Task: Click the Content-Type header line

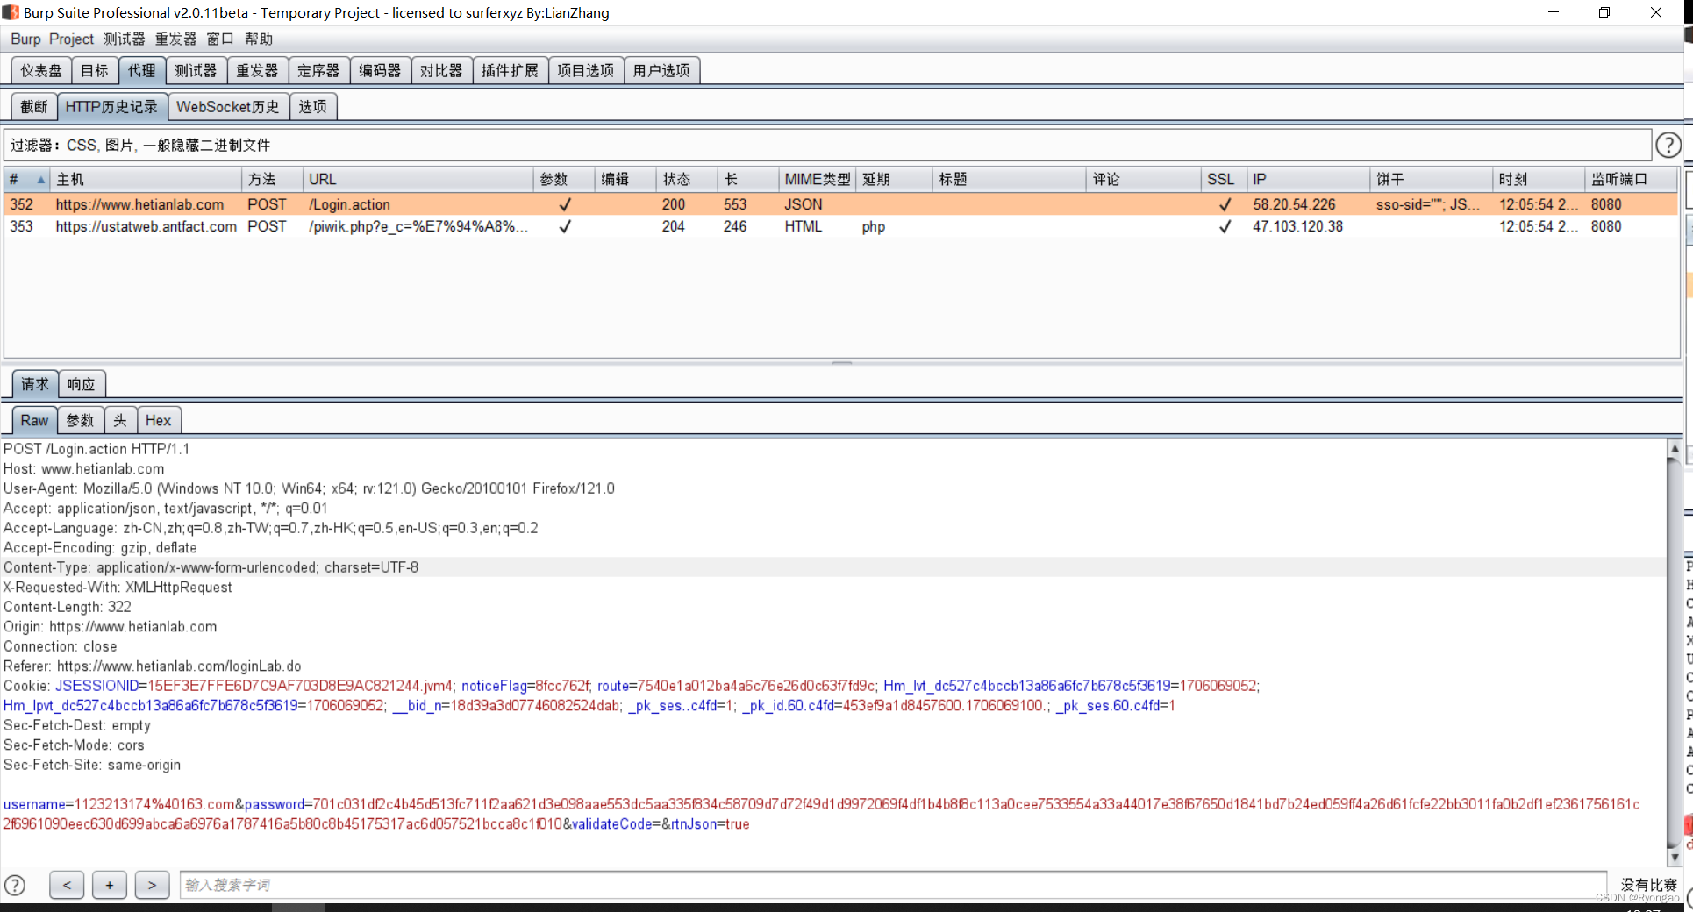Action: click(211, 567)
